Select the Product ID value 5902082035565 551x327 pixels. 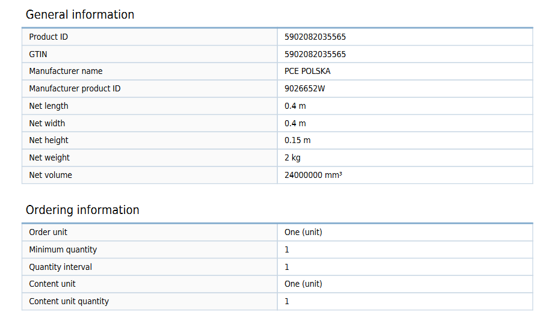tap(315, 37)
